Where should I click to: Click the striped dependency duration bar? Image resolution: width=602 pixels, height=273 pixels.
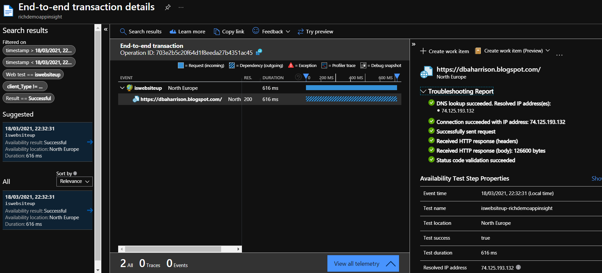(x=351, y=99)
